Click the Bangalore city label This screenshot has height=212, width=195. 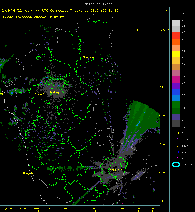pyautogui.click(x=116, y=170)
